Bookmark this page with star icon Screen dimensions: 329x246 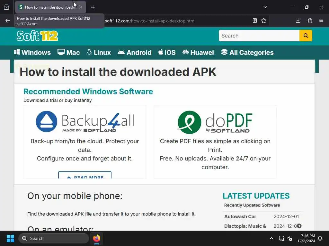264,20
